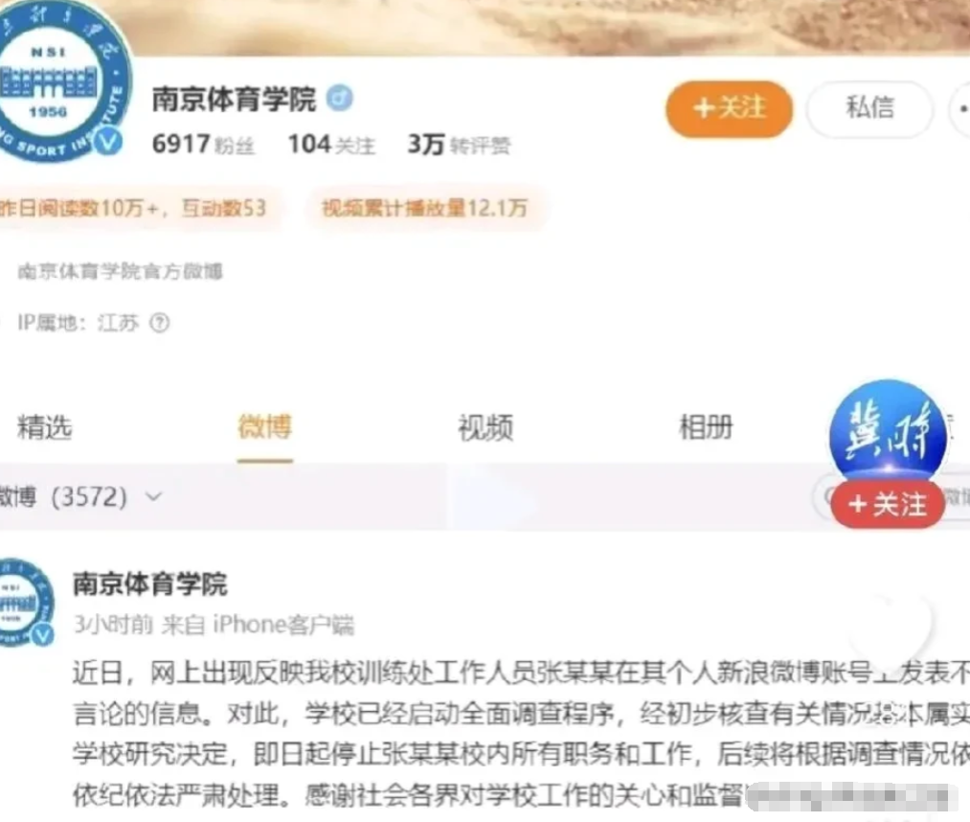This screenshot has height=822, width=970.
Task: Open the 104 关注 following list
Action: tap(331, 145)
